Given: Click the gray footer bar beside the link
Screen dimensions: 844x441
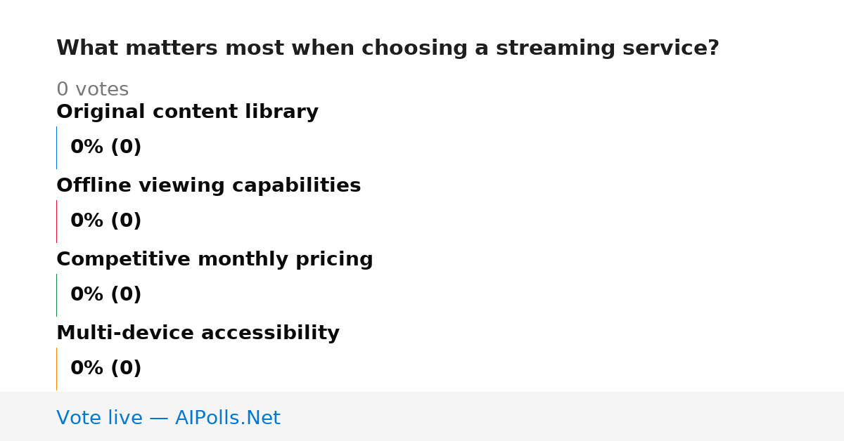Looking at the screenshot, I should pos(563,416).
